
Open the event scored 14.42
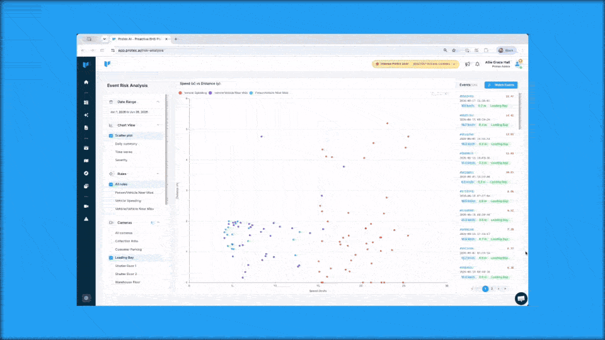[486, 120]
